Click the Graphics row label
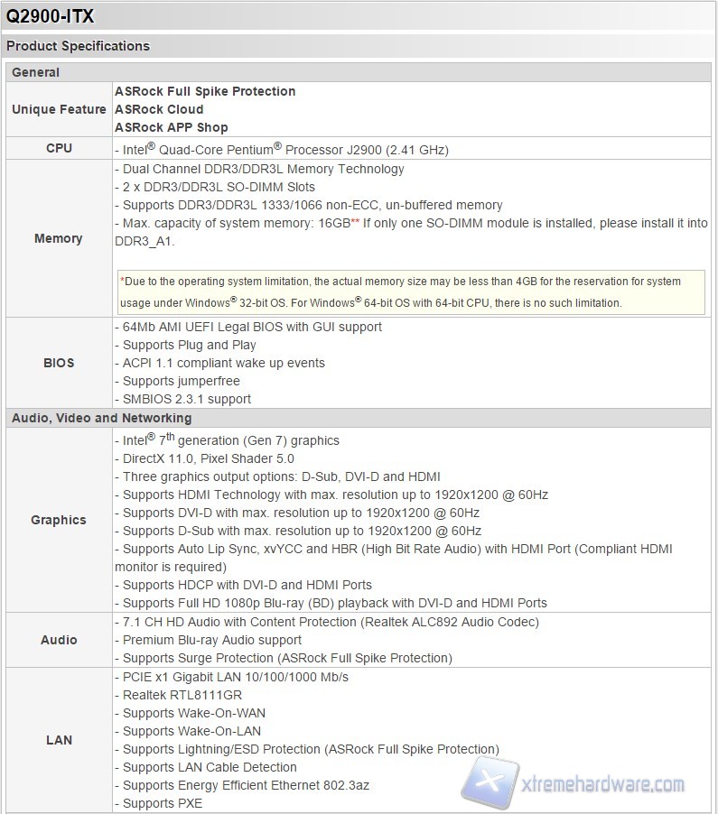The height and width of the screenshot is (814, 718). tap(59, 520)
